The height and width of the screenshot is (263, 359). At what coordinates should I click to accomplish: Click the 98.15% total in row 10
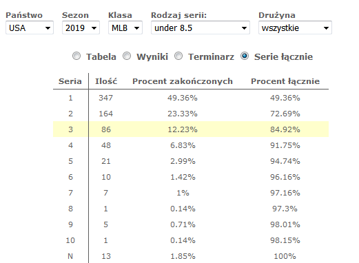pos(285,240)
